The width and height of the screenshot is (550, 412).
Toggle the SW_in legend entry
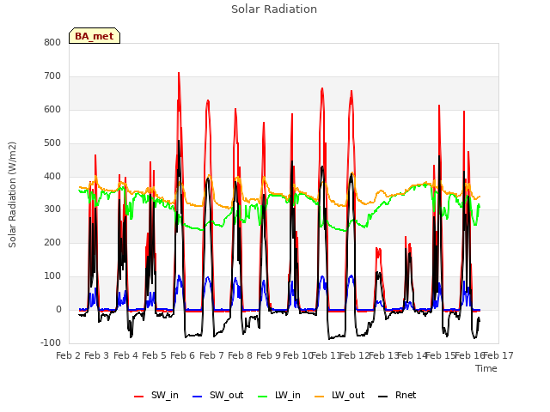(156, 395)
